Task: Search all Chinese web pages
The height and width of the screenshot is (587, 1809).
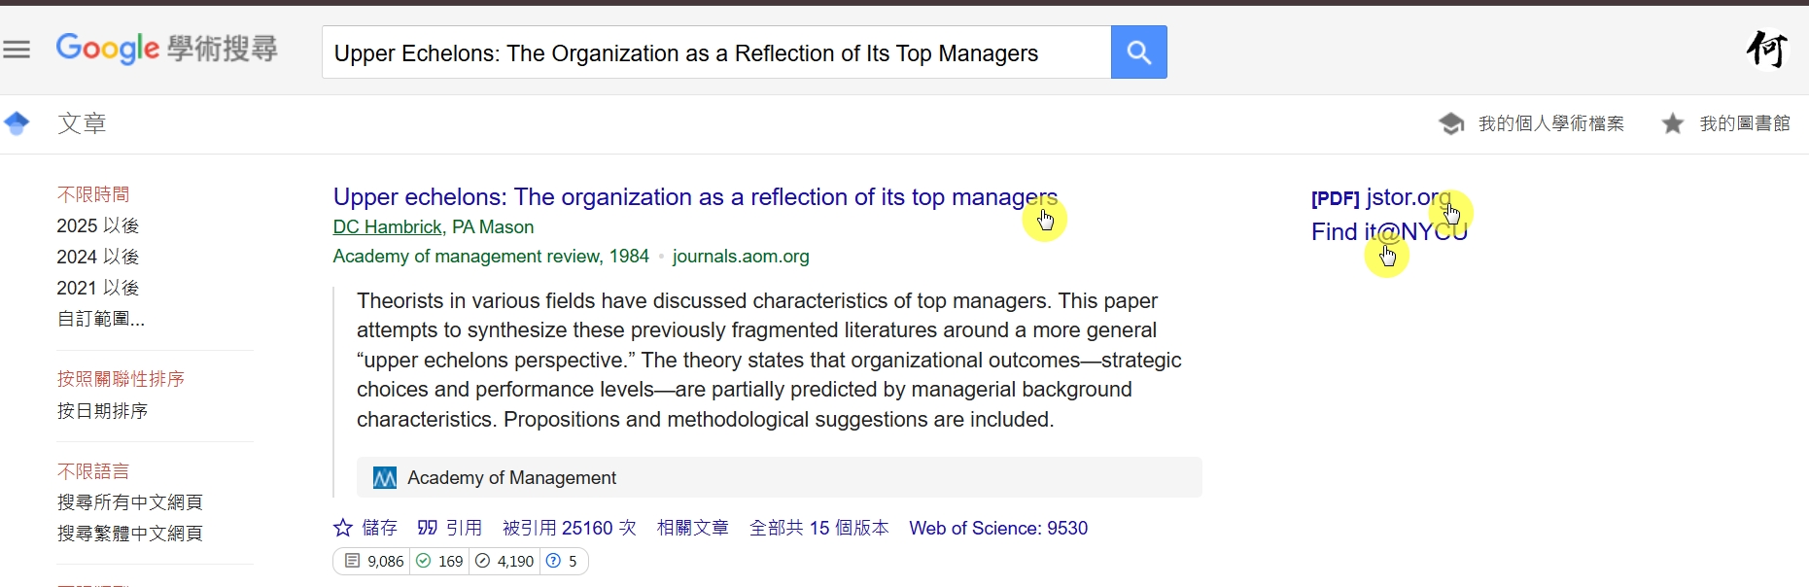Action: pyautogui.click(x=130, y=502)
